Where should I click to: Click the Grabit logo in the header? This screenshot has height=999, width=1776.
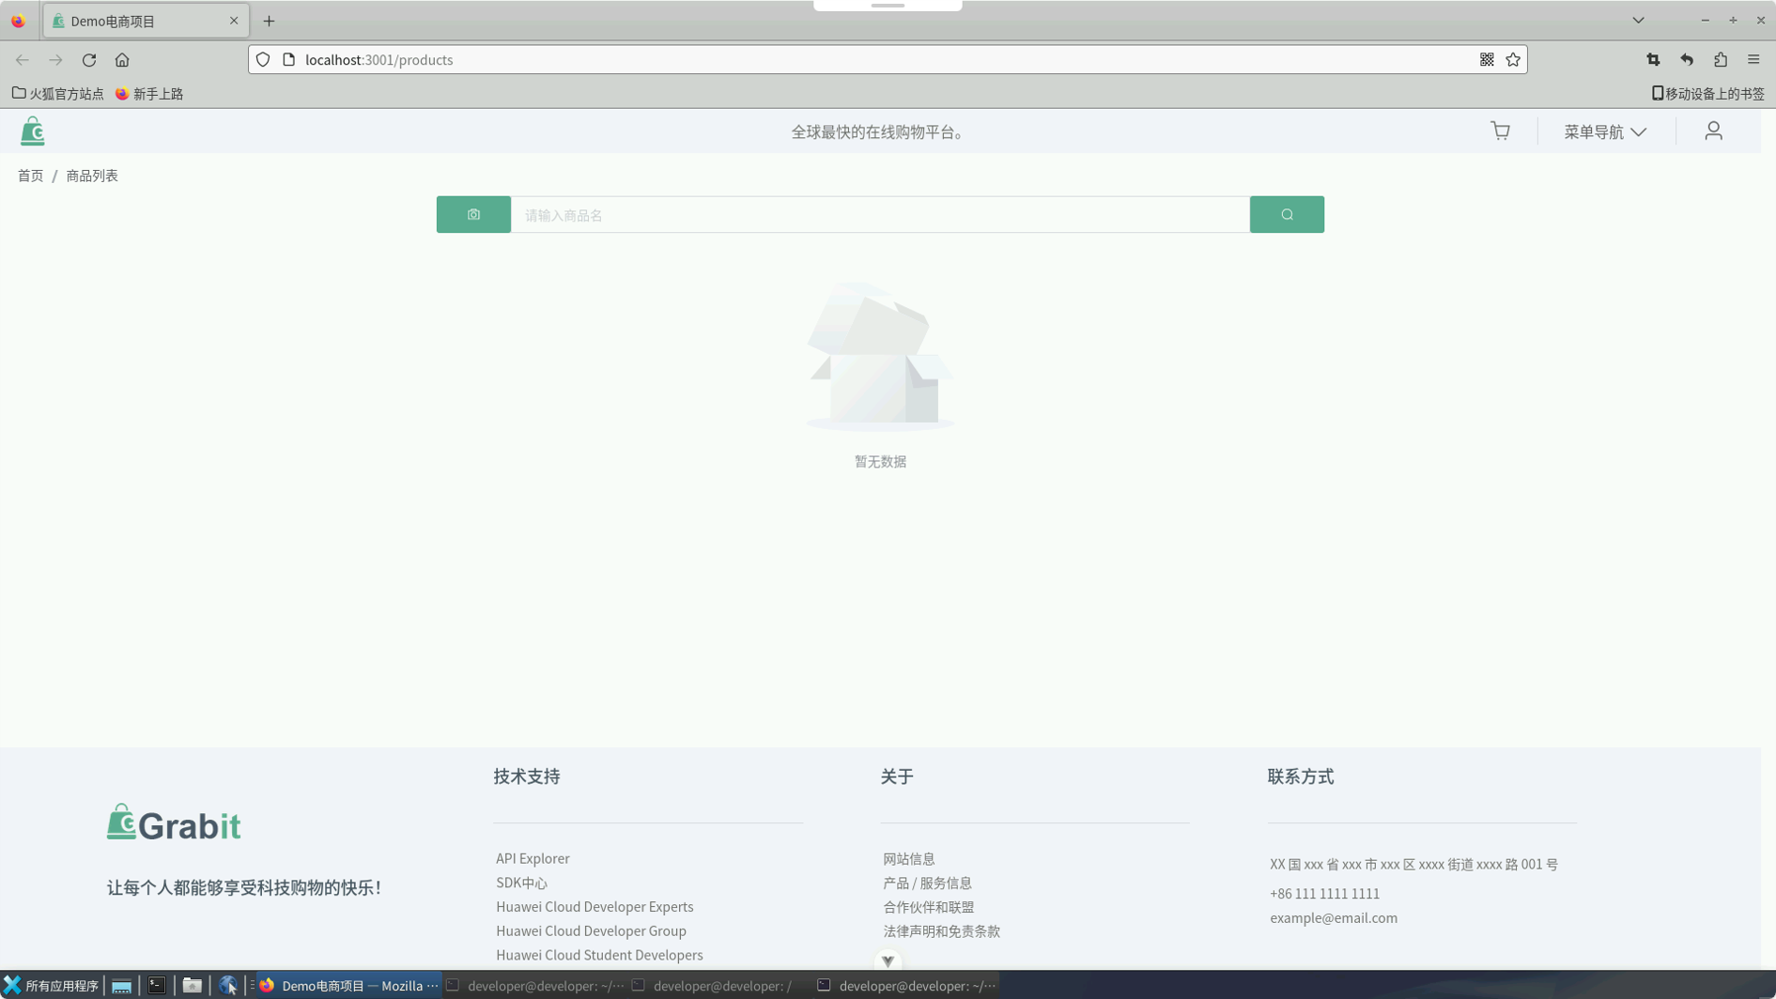point(33,131)
